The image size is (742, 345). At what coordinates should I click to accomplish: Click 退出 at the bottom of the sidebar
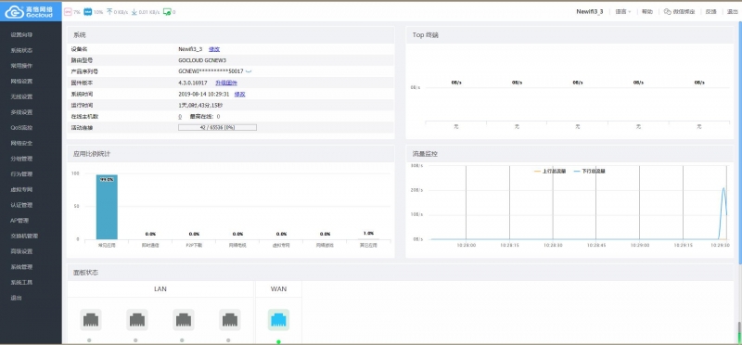(x=16, y=298)
